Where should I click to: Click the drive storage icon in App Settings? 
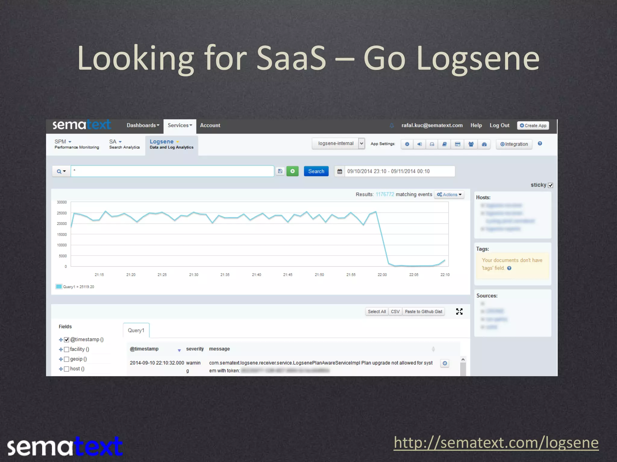click(432, 144)
